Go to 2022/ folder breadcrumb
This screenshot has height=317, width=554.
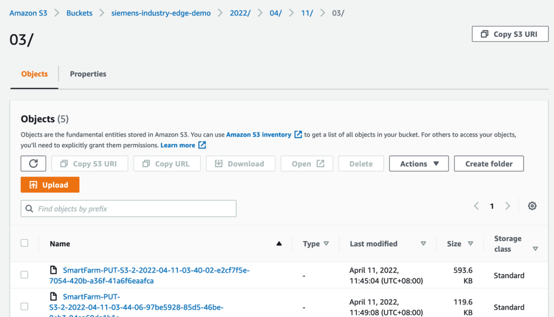[240, 13]
